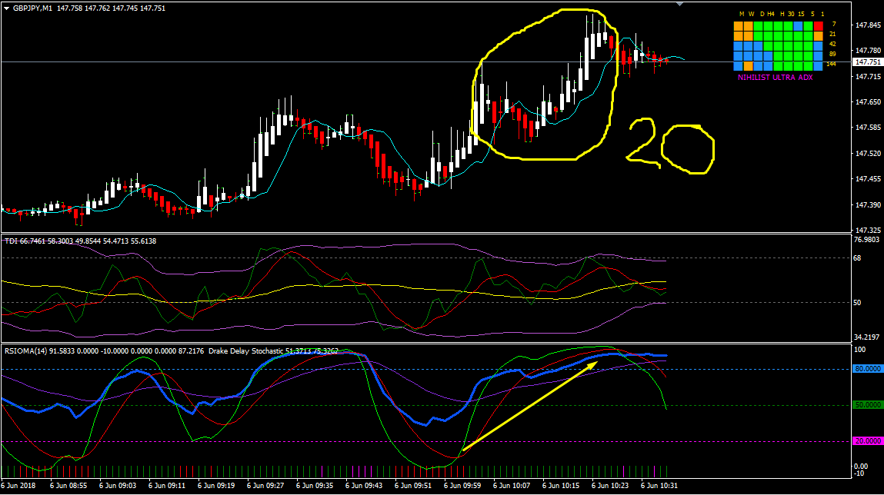This screenshot has width=884, height=495.
Task: Click the 6 Jun 09:27 time label
Action: click(265, 486)
